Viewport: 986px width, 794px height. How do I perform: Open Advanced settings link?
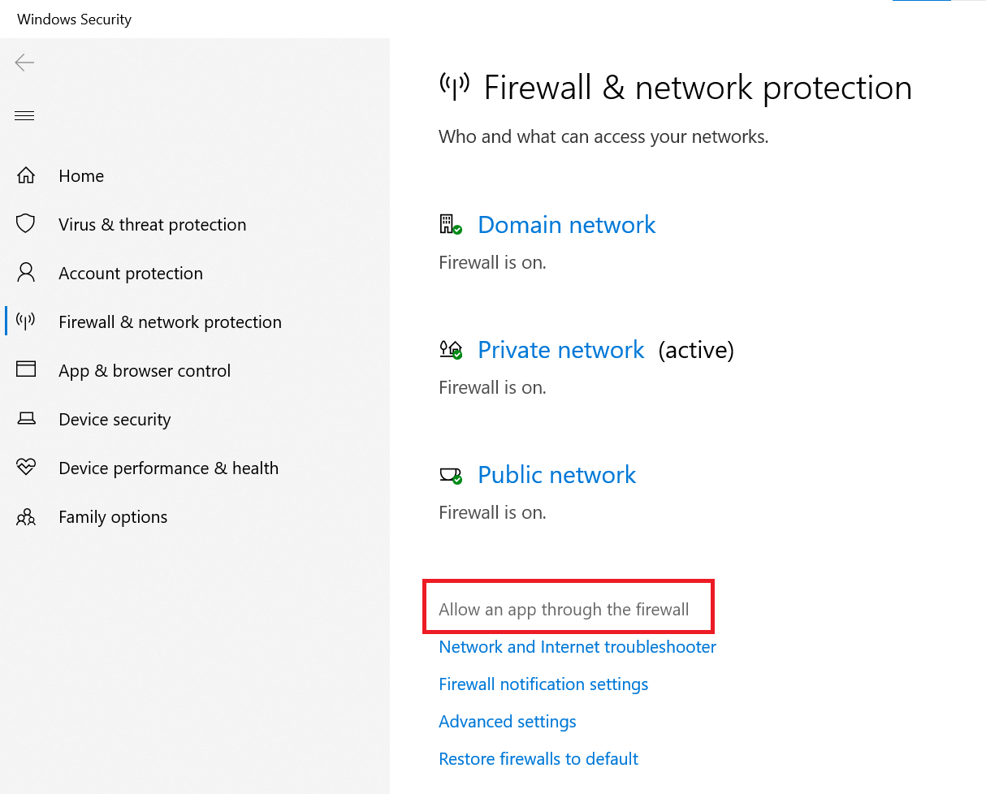[x=508, y=722]
